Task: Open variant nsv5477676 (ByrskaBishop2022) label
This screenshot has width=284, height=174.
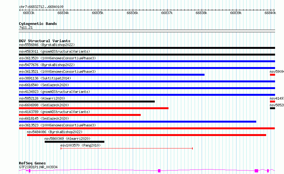Action: tap(47, 65)
